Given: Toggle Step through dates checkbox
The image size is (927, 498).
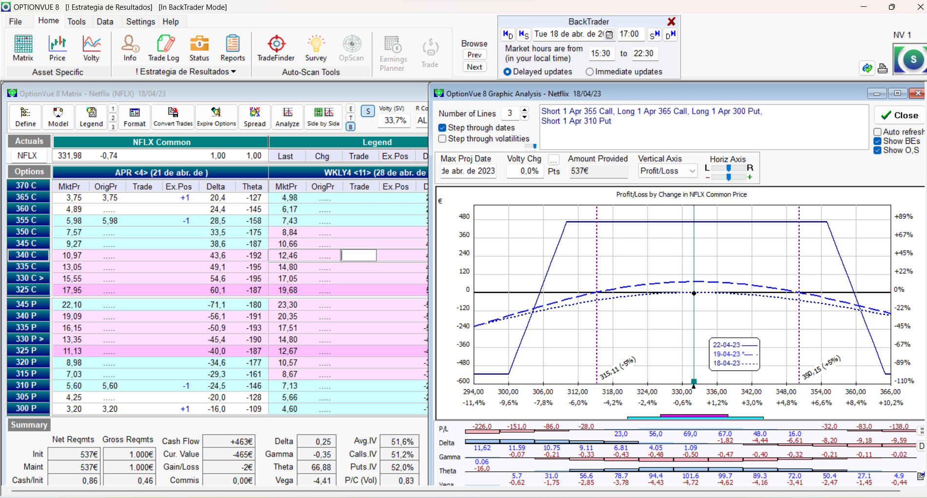Looking at the screenshot, I should pyautogui.click(x=442, y=128).
